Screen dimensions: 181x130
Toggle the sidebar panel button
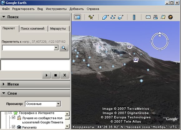pyautogui.click(x=77, y=17)
